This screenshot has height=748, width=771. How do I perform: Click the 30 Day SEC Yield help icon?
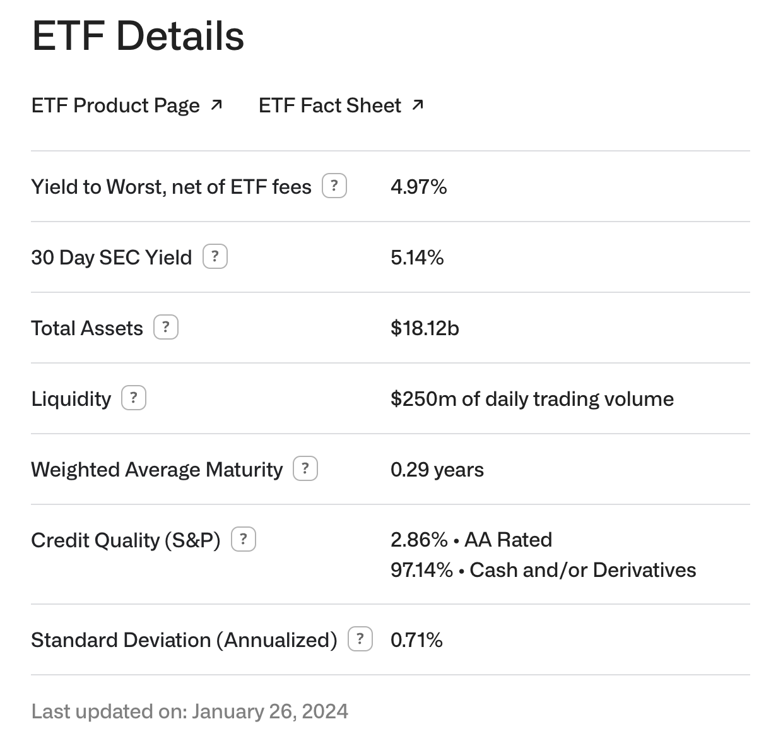point(215,257)
